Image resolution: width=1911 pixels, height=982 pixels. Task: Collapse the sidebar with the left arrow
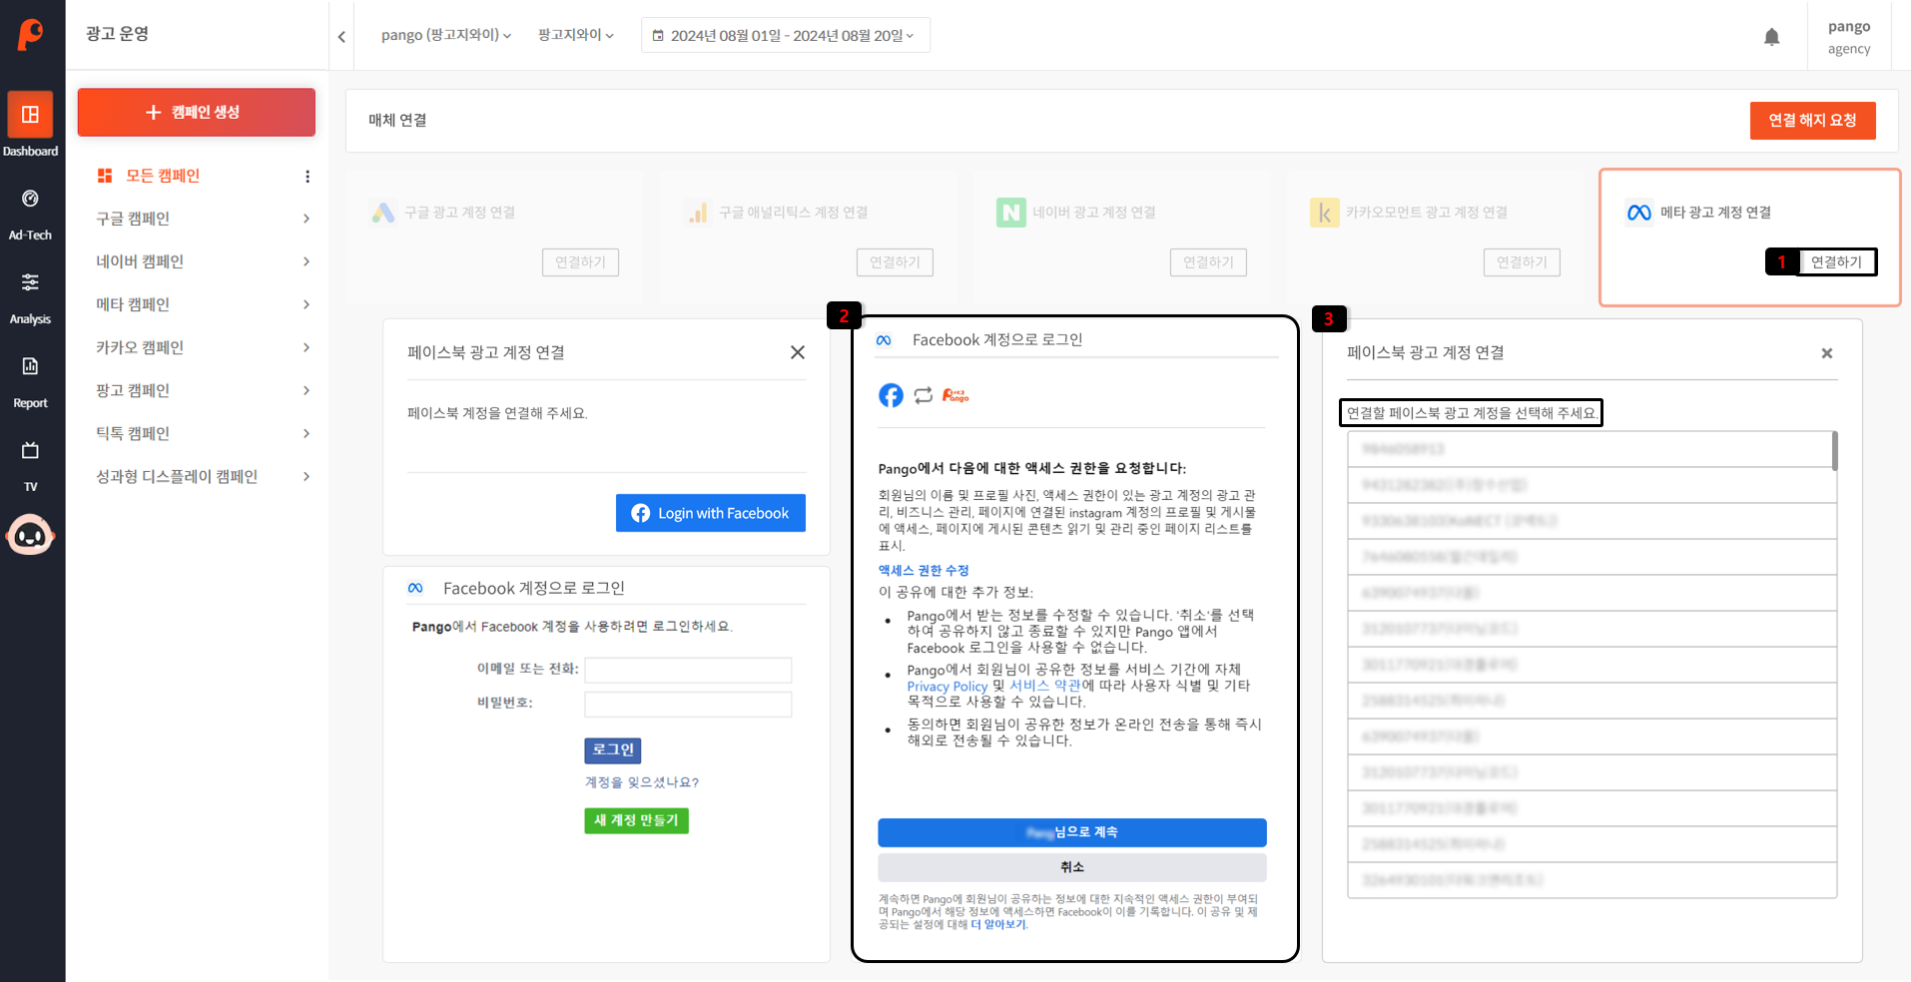[x=341, y=37]
